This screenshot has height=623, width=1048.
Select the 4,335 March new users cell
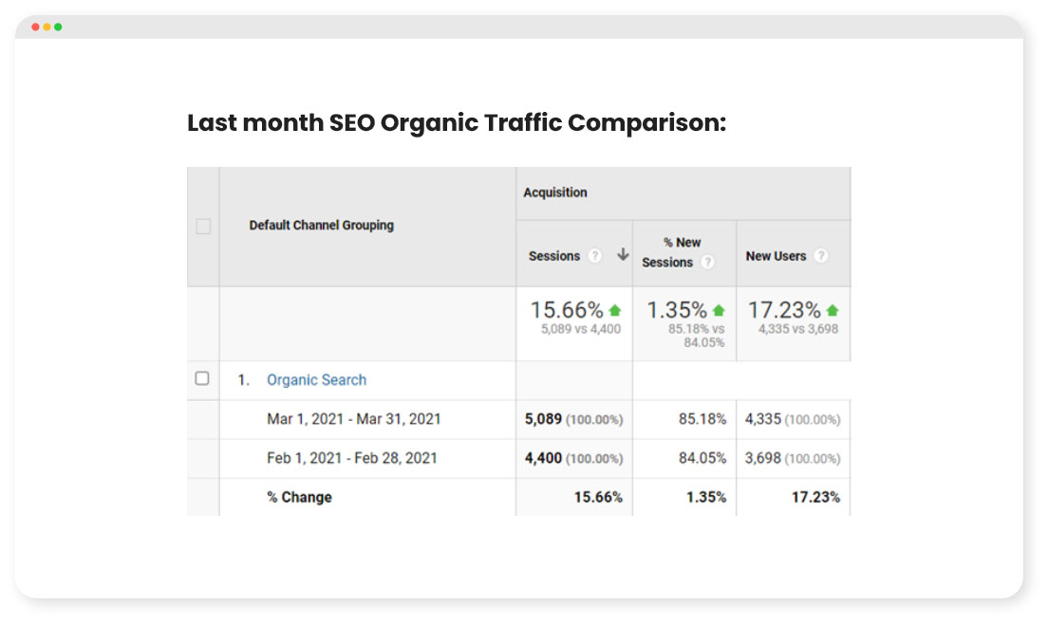793,419
